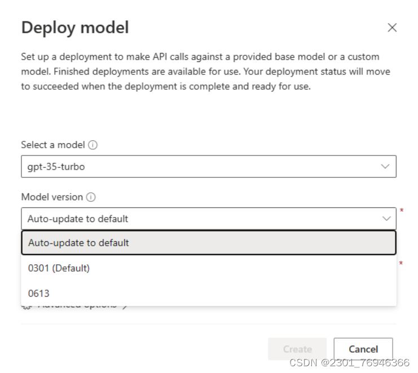Click the Create button
The image size is (418, 373).
[x=297, y=349]
